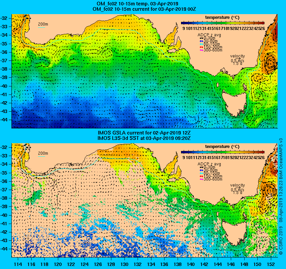The image size is (286, 269).
Task: Click the magenta 300-600m arrow in bottom legend
Action: [201, 179]
